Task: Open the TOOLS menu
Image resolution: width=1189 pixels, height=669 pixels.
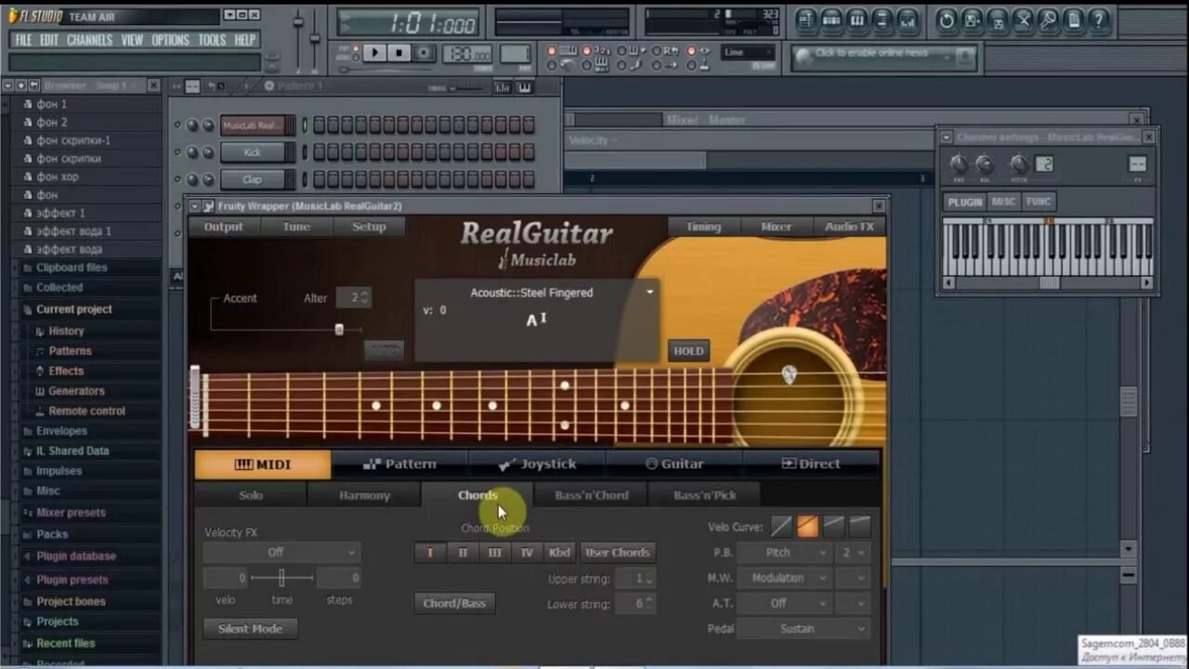Action: [212, 40]
